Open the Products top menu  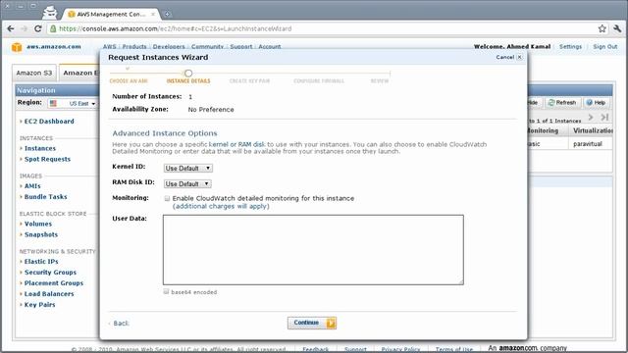tap(134, 47)
